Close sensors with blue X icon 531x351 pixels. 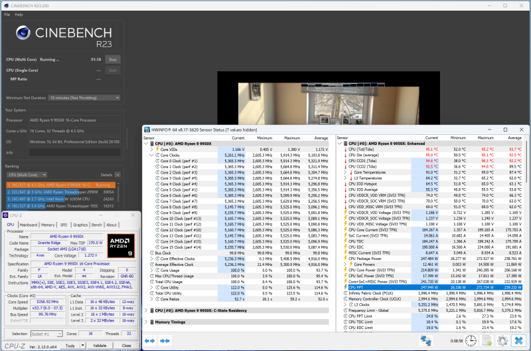point(518,340)
